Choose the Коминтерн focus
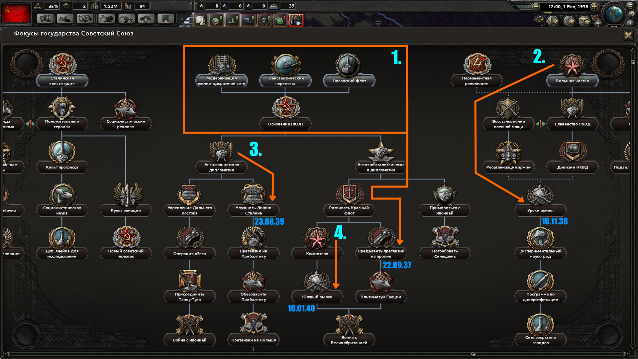The image size is (638, 359). point(317,243)
